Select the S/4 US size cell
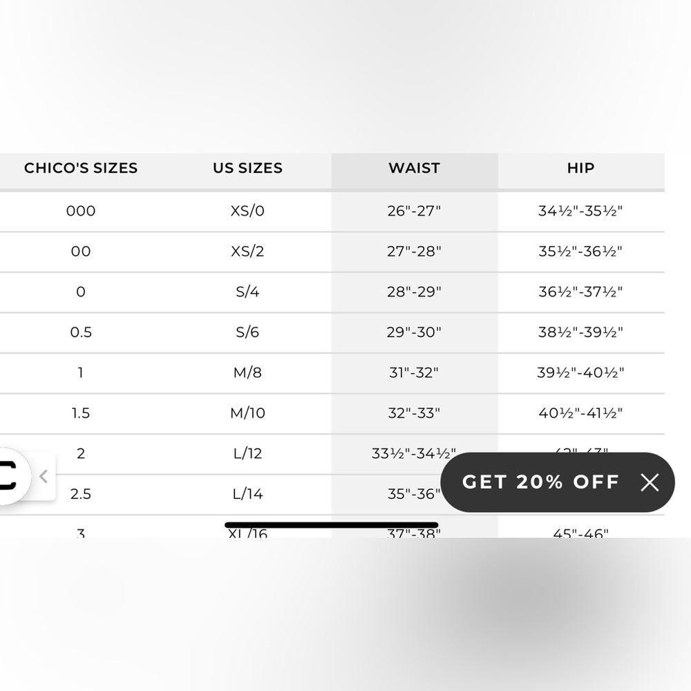Viewport: 691px width, 691px height. 247,292
